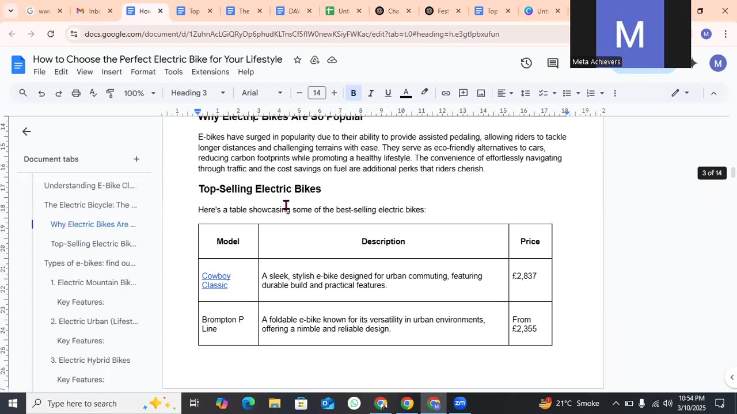The image size is (737, 414).
Task: View the cloud document status
Action: click(332, 60)
